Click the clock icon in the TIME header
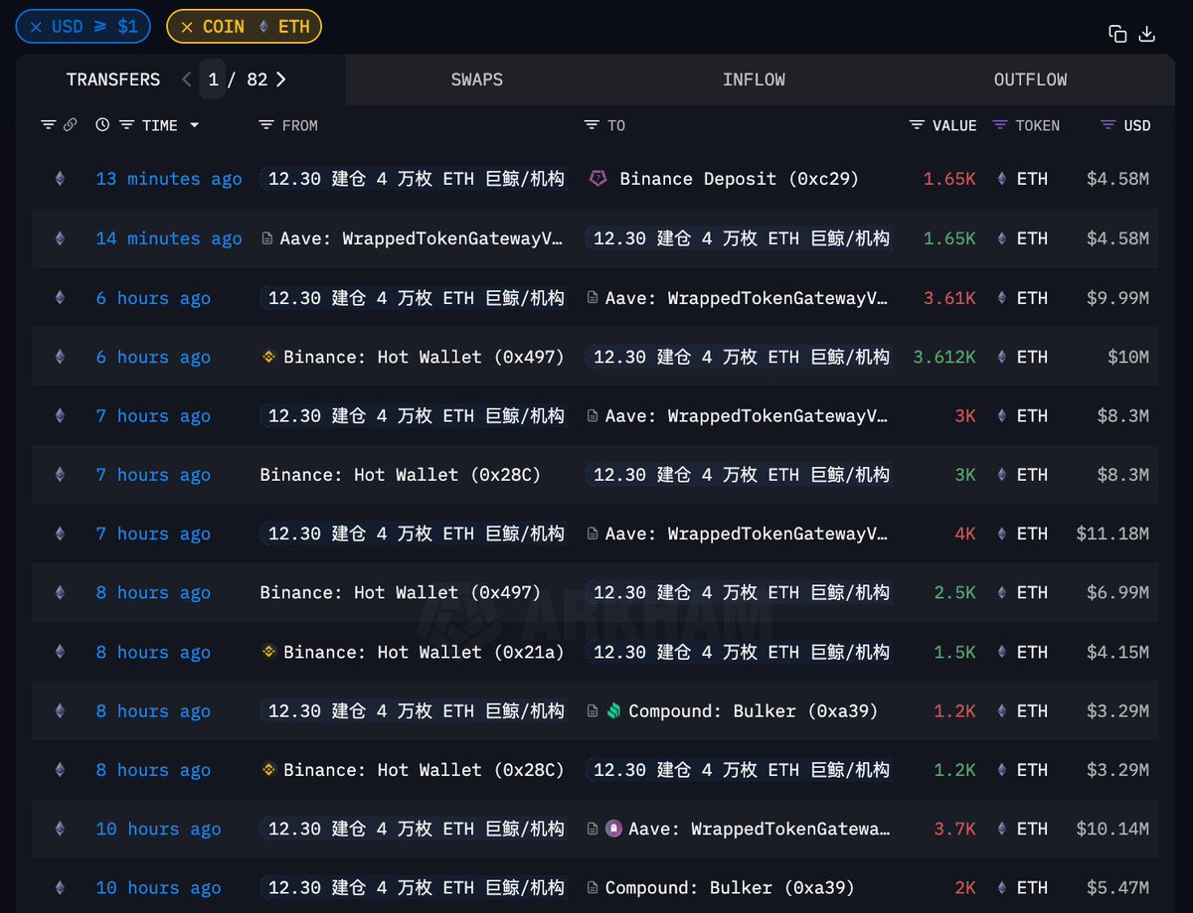Screen dimensions: 1193x913 102,125
